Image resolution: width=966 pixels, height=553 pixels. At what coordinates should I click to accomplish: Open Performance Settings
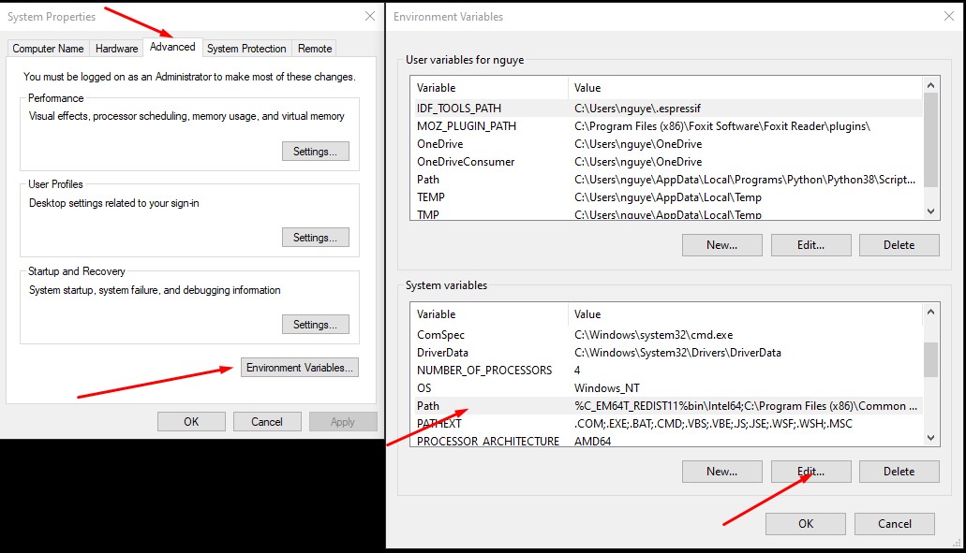pos(315,152)
